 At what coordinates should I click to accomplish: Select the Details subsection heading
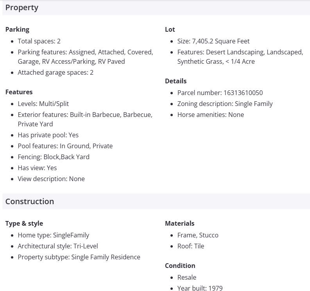(x=176, y=81)
